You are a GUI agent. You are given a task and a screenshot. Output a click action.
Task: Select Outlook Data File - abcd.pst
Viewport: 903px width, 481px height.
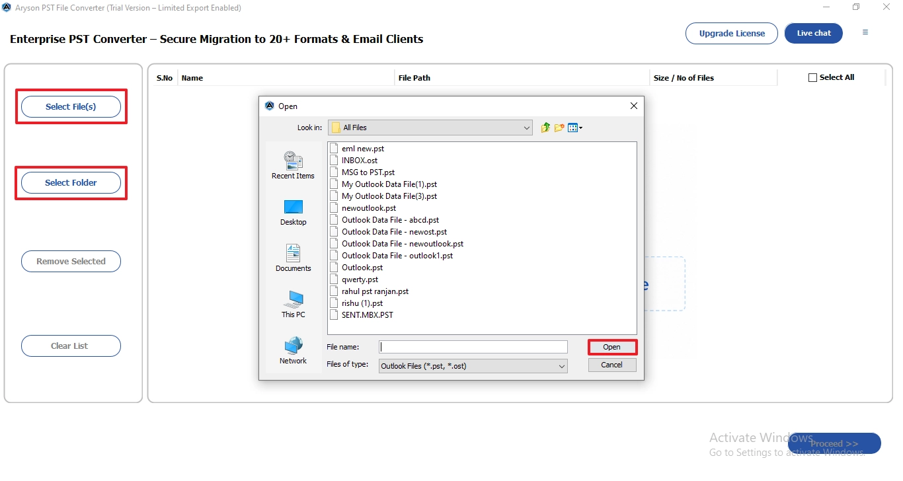point(390,220)
